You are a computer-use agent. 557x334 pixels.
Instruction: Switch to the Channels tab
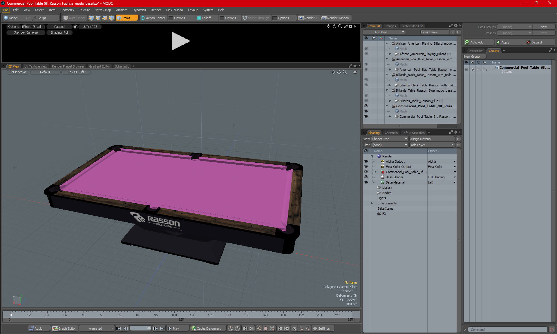coord(391,133)
